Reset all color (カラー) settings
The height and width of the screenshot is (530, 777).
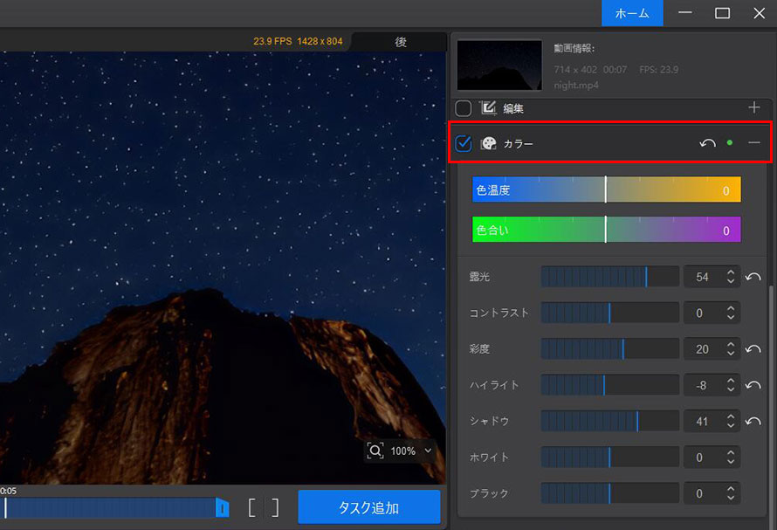click(707, 143)
